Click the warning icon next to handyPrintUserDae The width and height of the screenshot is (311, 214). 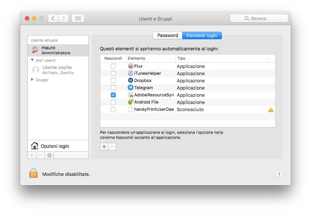[x=271, y=109]
